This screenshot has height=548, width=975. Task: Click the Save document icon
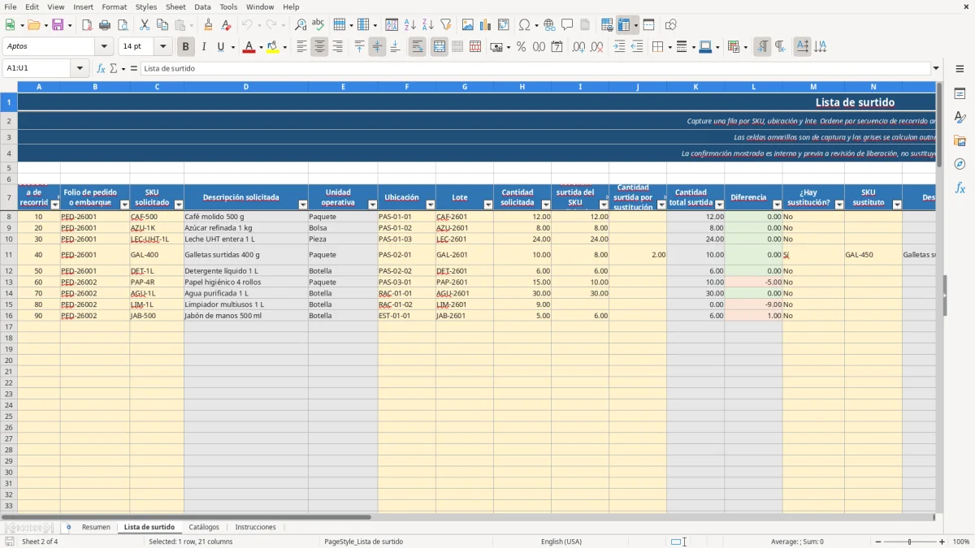[x=58, y=25]
